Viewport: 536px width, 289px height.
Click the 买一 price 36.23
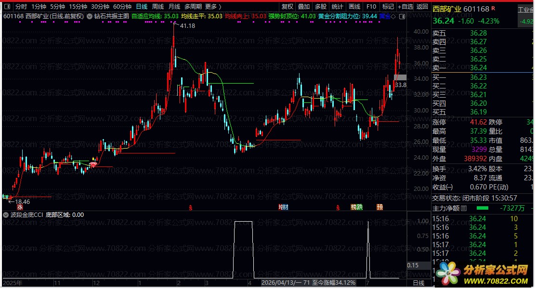pyautogui.click(x=478, y=77)
